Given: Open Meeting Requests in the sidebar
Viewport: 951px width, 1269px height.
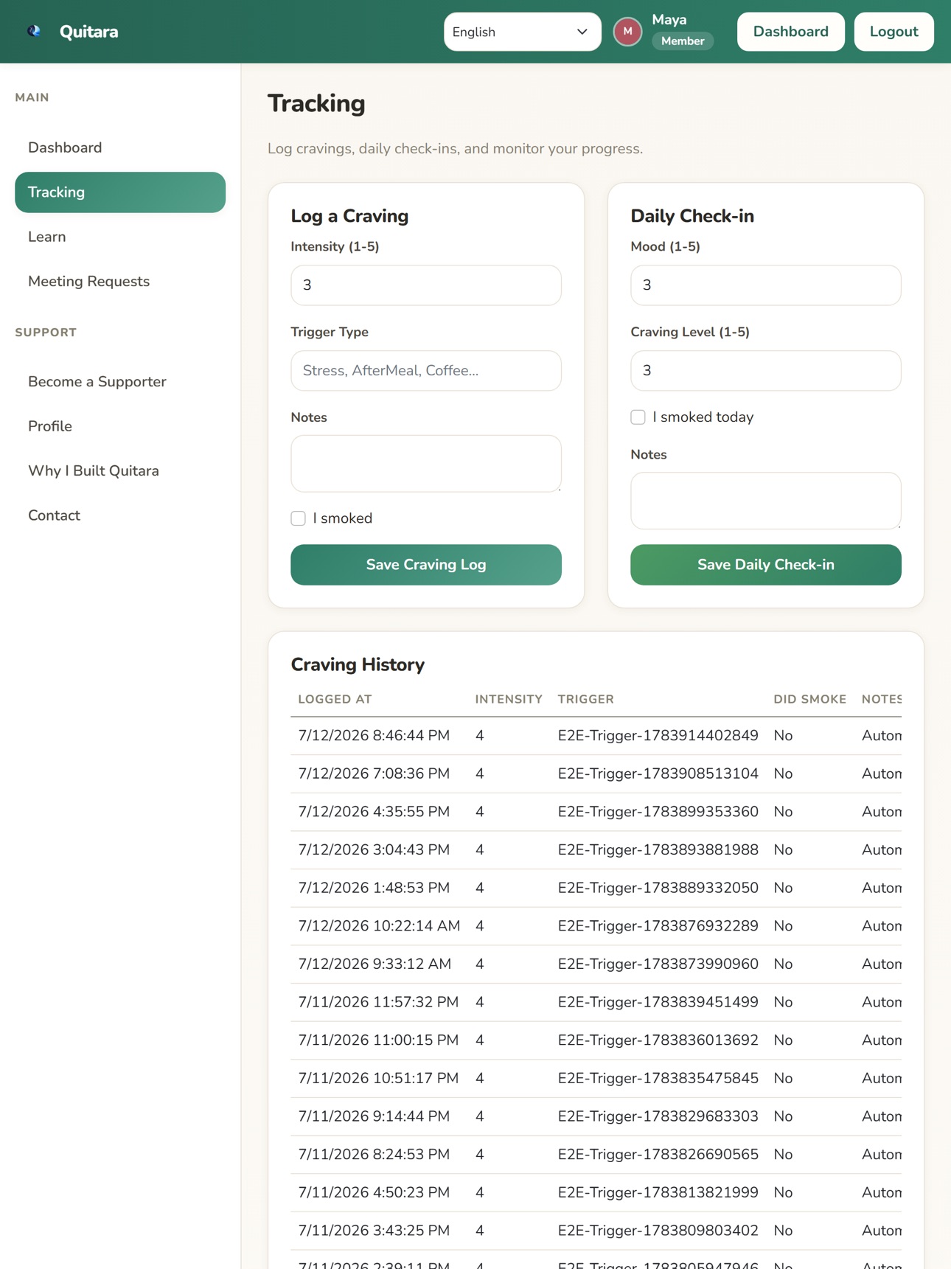Looking at the screenshot, I should (x=120, y=282).
